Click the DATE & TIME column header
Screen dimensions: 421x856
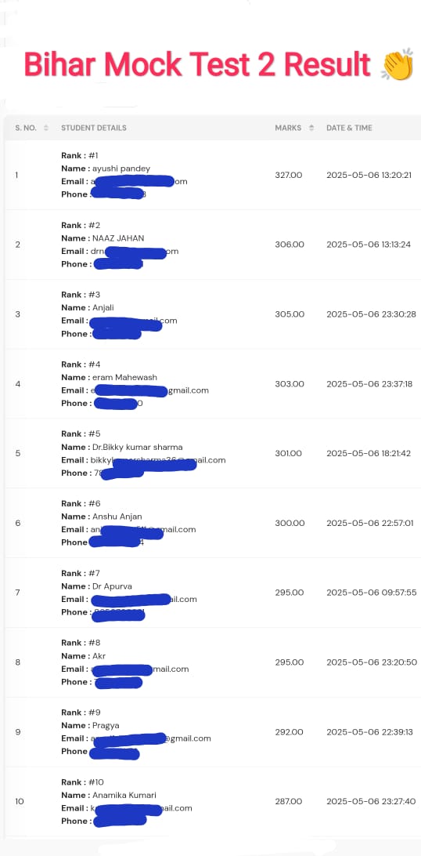click(349, 128)
